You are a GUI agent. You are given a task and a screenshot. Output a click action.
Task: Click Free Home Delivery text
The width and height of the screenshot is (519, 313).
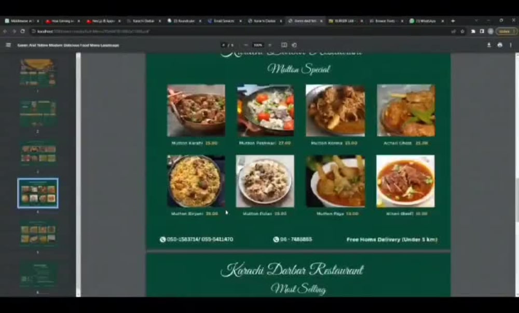coord(392,239)
